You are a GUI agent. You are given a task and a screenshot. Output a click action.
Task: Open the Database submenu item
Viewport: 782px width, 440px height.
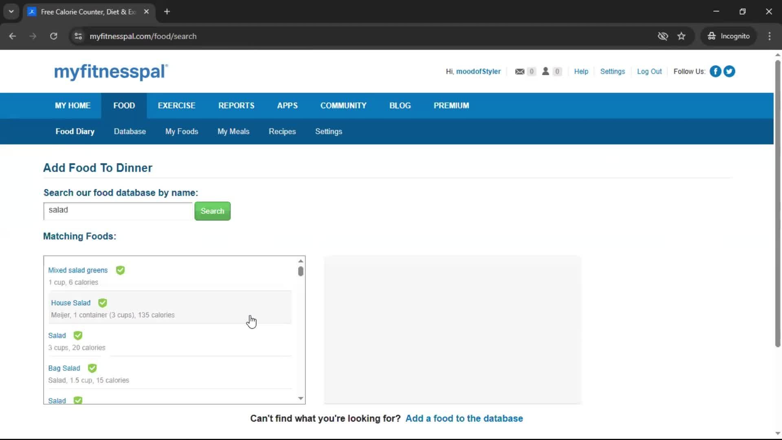click(130, 131)
